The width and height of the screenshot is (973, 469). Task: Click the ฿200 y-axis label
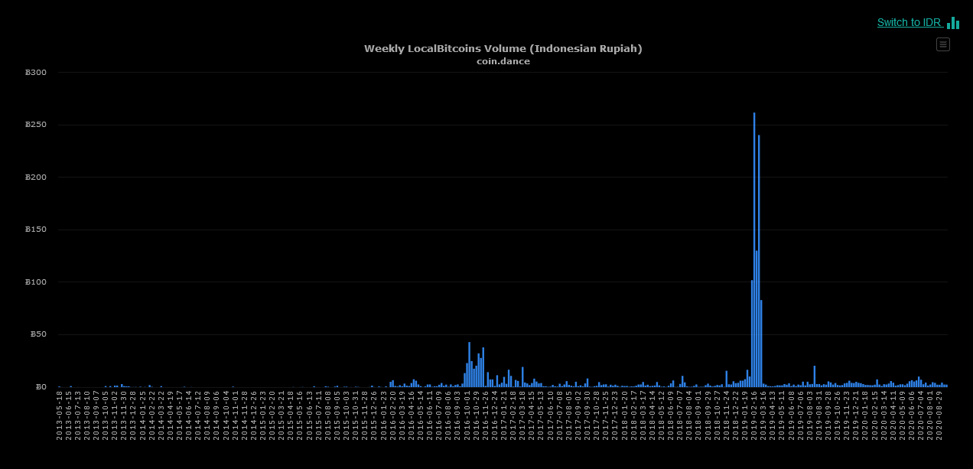click(x=36, y=178)
